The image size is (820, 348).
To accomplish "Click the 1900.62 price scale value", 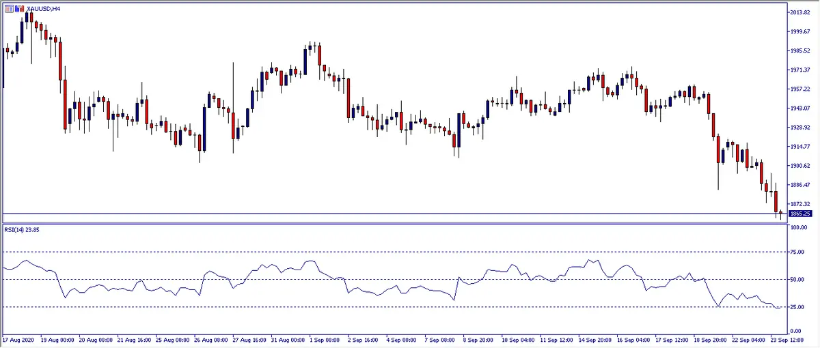I will [x=799, y=166].
